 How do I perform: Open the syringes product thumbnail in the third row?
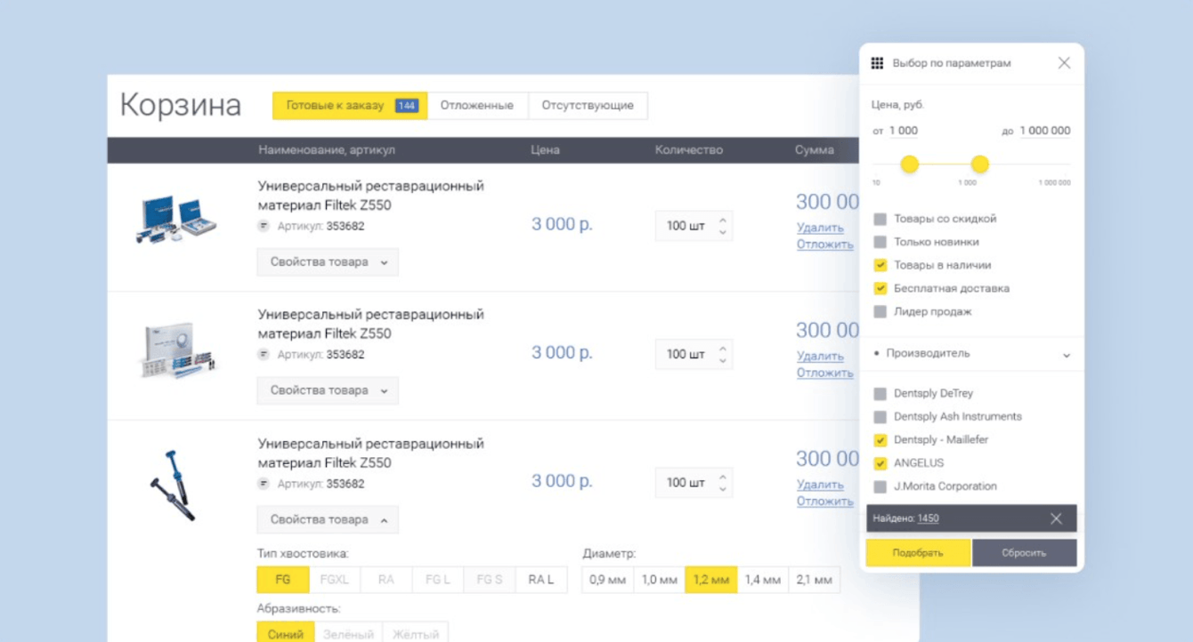pos(172,486)
